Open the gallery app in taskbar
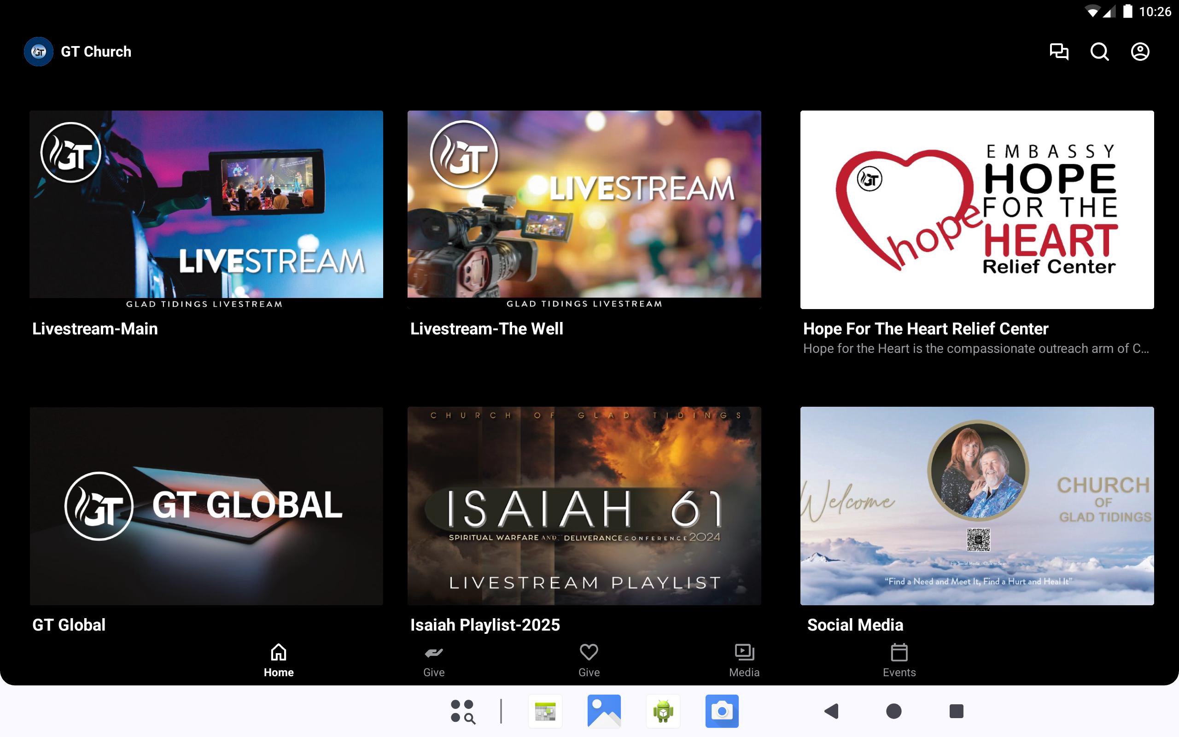Viewport: 1179px width, 737px height. pos(604,711)
